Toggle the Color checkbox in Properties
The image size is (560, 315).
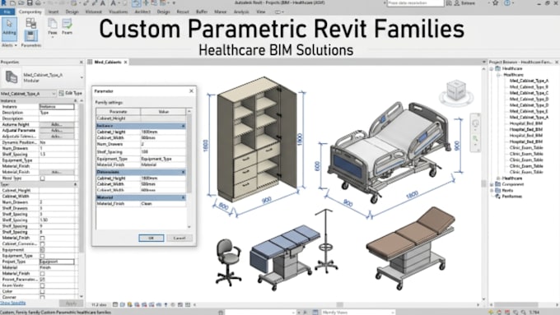(x=43, y=291)
